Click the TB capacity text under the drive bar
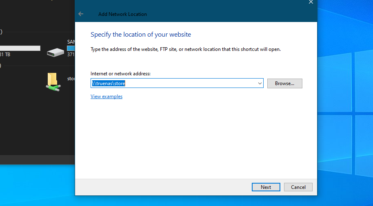 point(6,55)
